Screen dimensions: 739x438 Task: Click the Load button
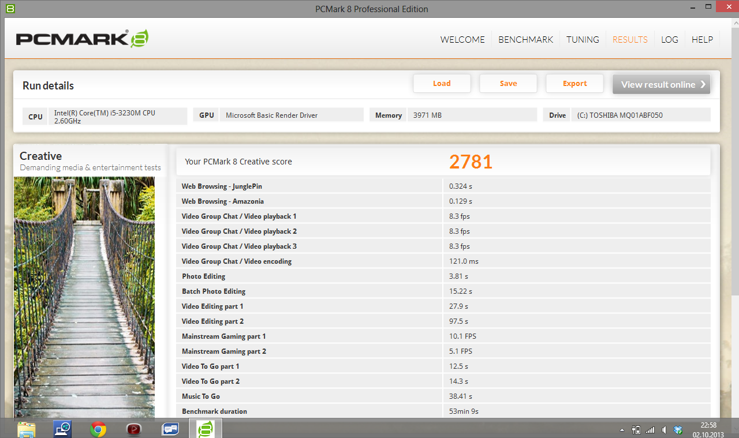point(442,83)
